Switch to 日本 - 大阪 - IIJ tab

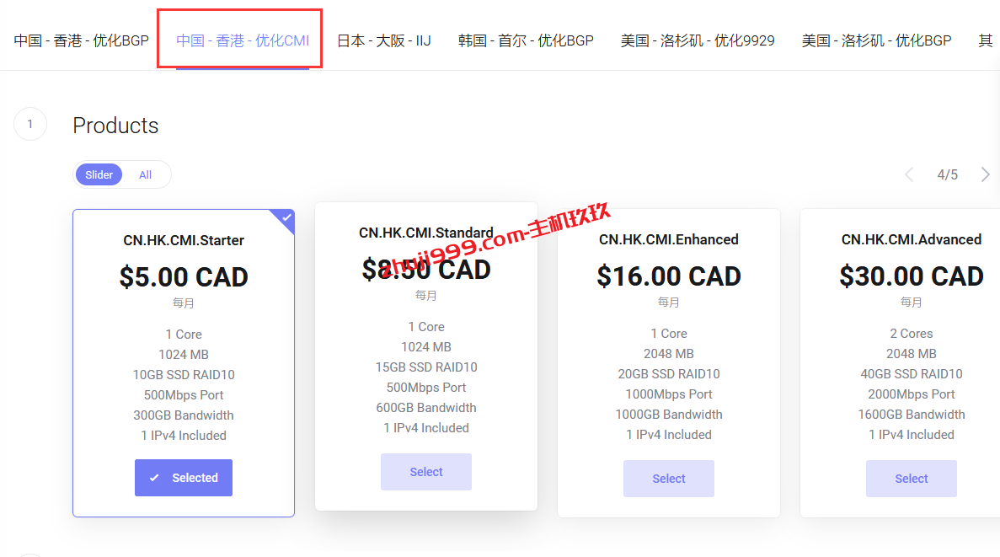click(384, 40)
